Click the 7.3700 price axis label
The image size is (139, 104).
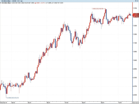pyautogui.click(x=135, y=8)
